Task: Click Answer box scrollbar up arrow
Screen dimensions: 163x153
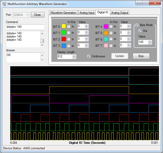Action: pos(42,55)
